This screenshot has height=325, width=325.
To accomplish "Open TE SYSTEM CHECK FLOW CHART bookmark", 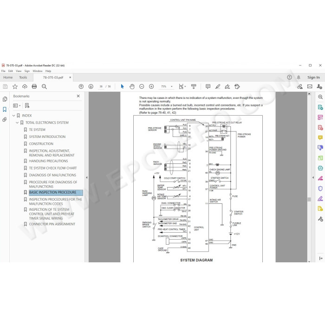I will point(53,168).
